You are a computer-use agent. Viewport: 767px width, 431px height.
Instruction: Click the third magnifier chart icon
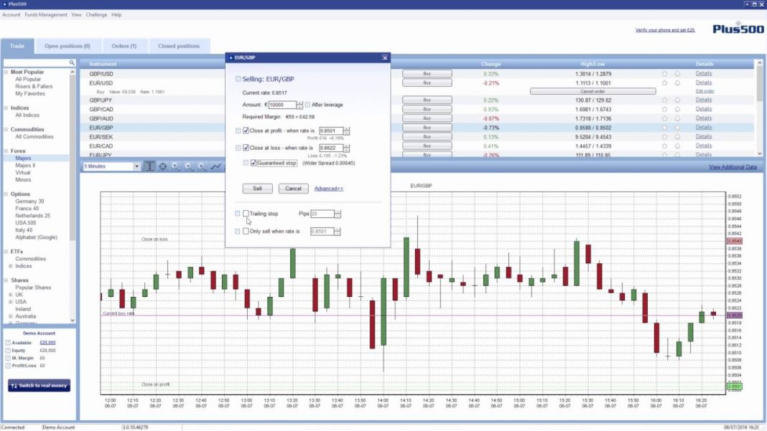203,166
